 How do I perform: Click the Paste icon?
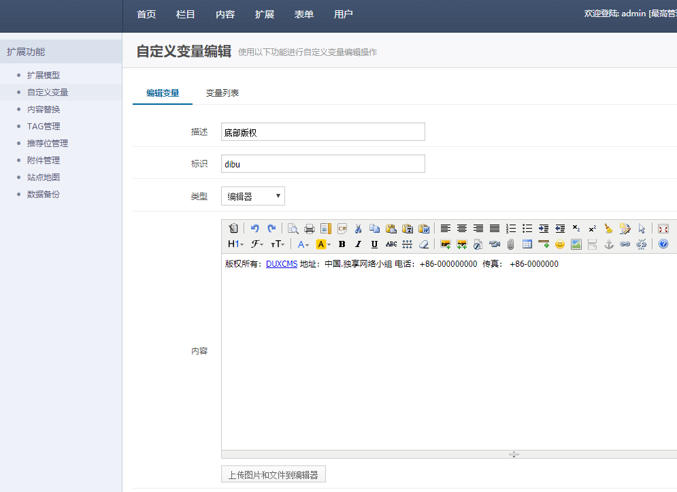[391, 228]
